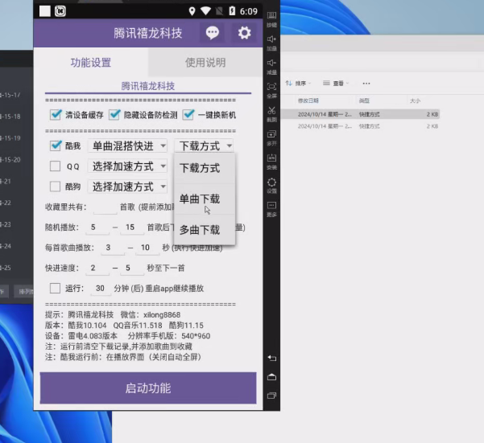Screen dimensions: 484x443
Task: Click the 快进速度 minimum field showing 2
Action: (97, 268)
